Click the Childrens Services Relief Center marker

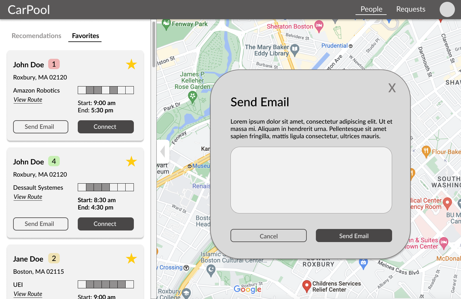[306, 287]
